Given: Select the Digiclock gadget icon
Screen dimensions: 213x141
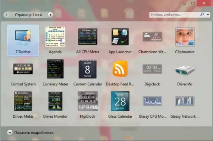Looking at the screenshot, I should (152, 69).
